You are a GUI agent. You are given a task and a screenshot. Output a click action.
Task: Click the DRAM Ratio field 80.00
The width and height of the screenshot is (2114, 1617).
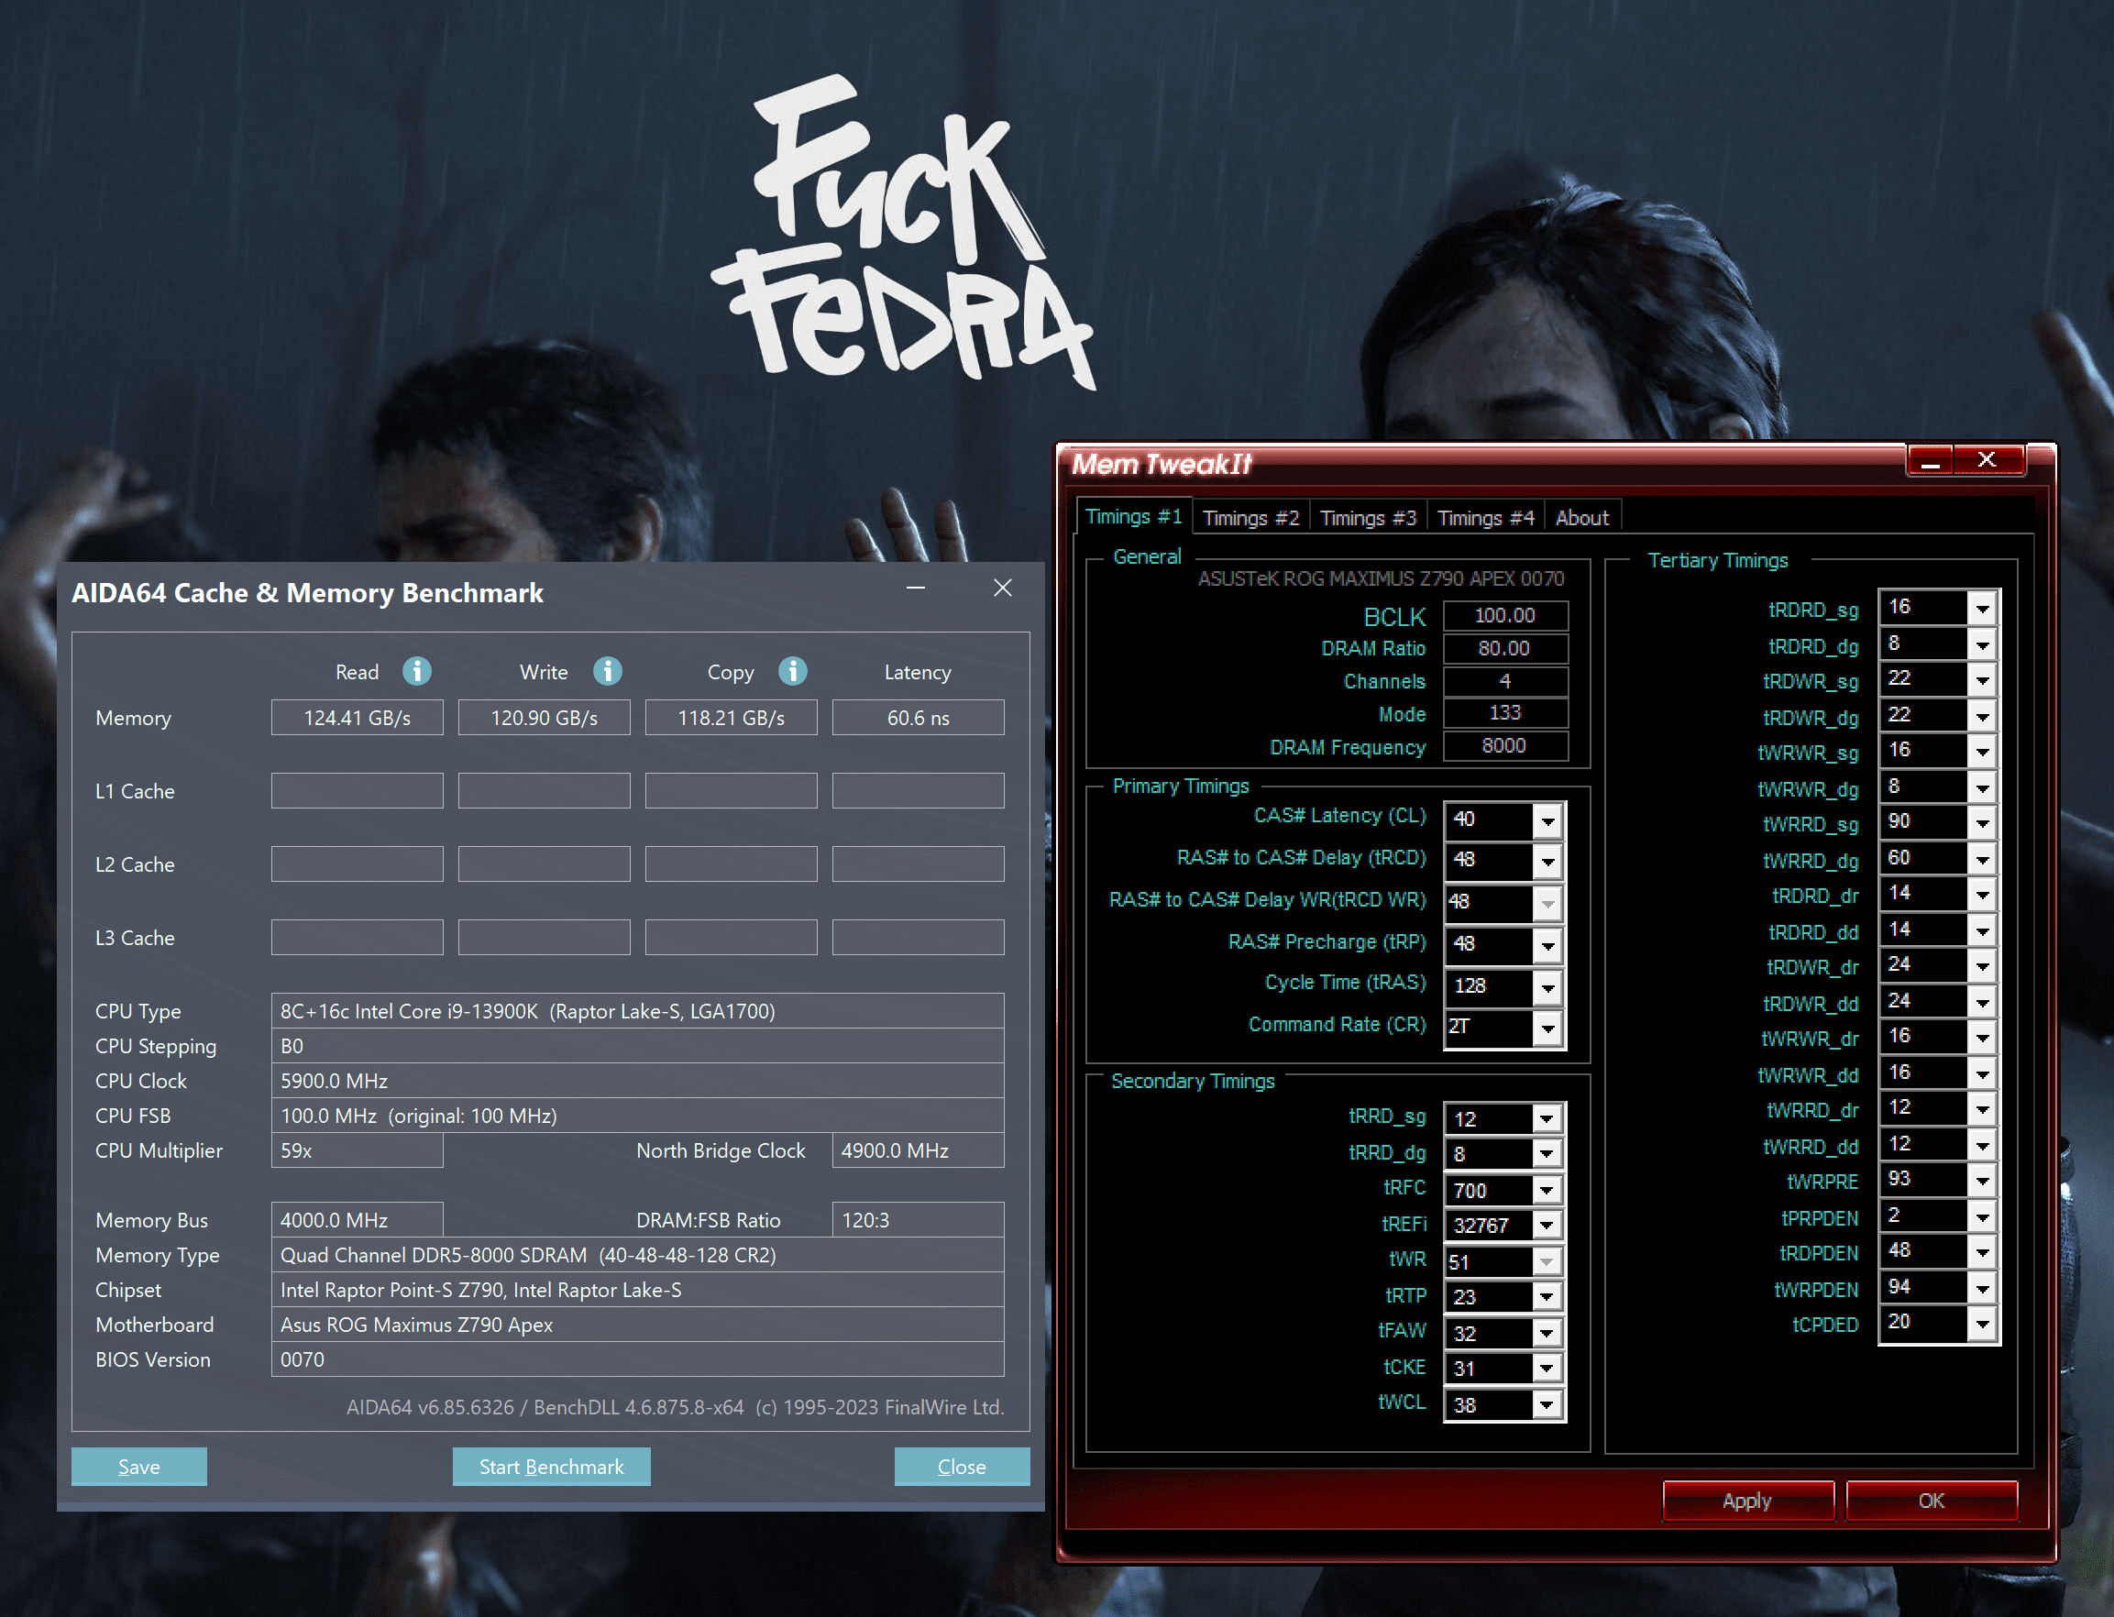pyautogui.click(x=1505, y=648)
